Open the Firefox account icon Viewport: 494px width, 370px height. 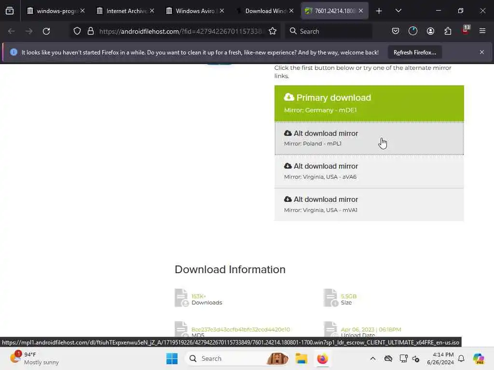[x=430, y=31]
